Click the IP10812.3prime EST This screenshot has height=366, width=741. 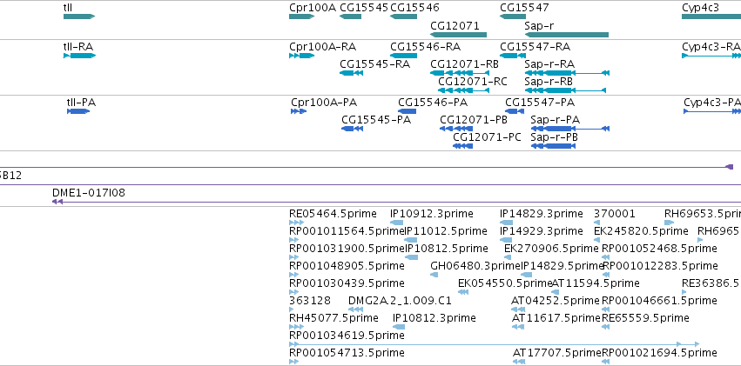399,327
